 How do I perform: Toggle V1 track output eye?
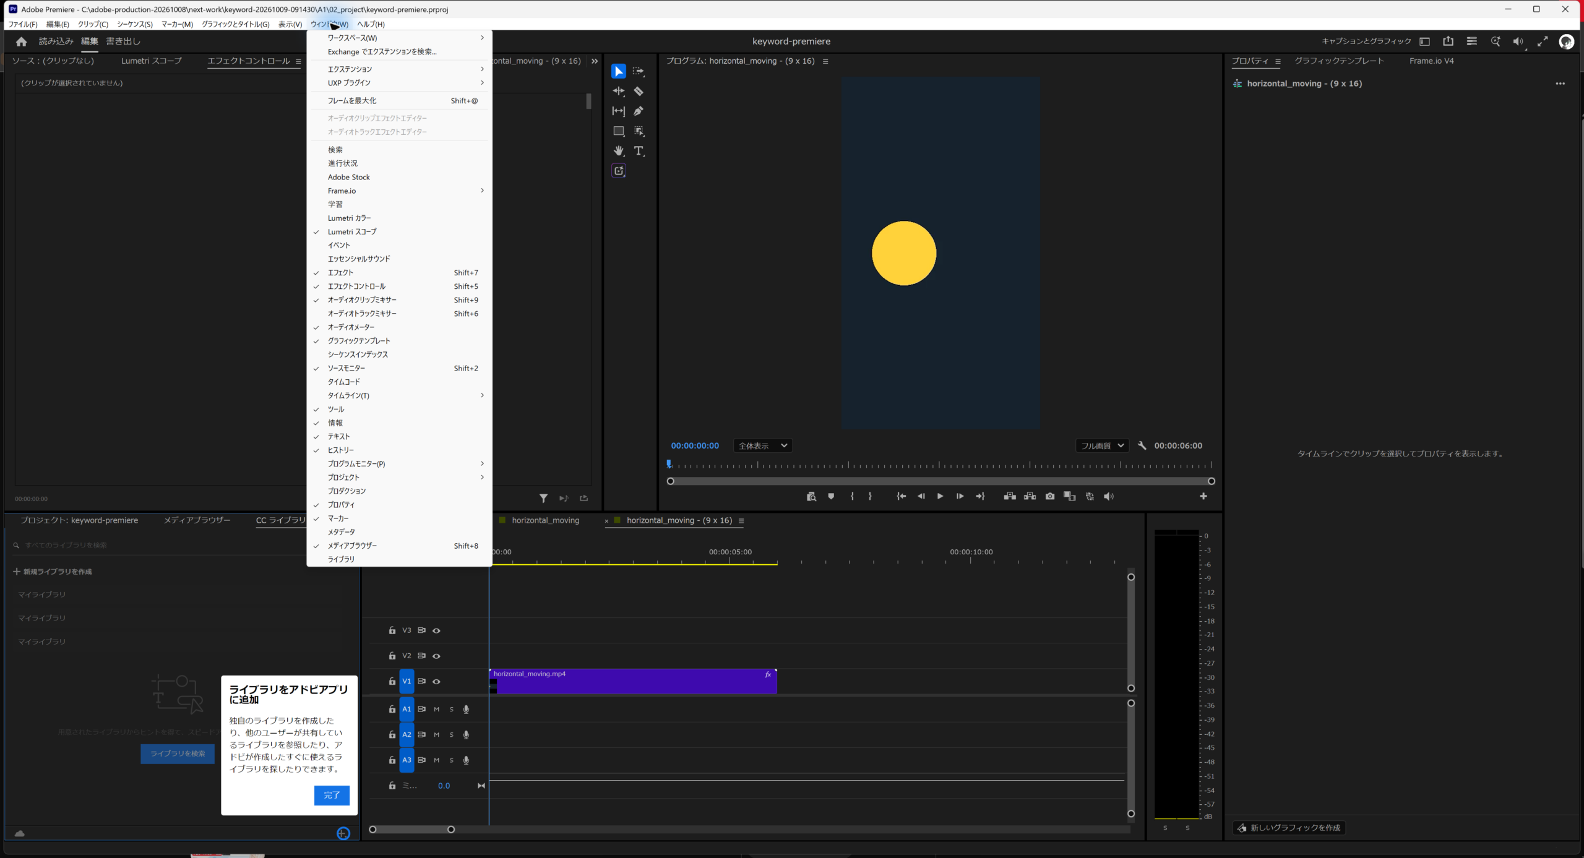pos(436,682)
